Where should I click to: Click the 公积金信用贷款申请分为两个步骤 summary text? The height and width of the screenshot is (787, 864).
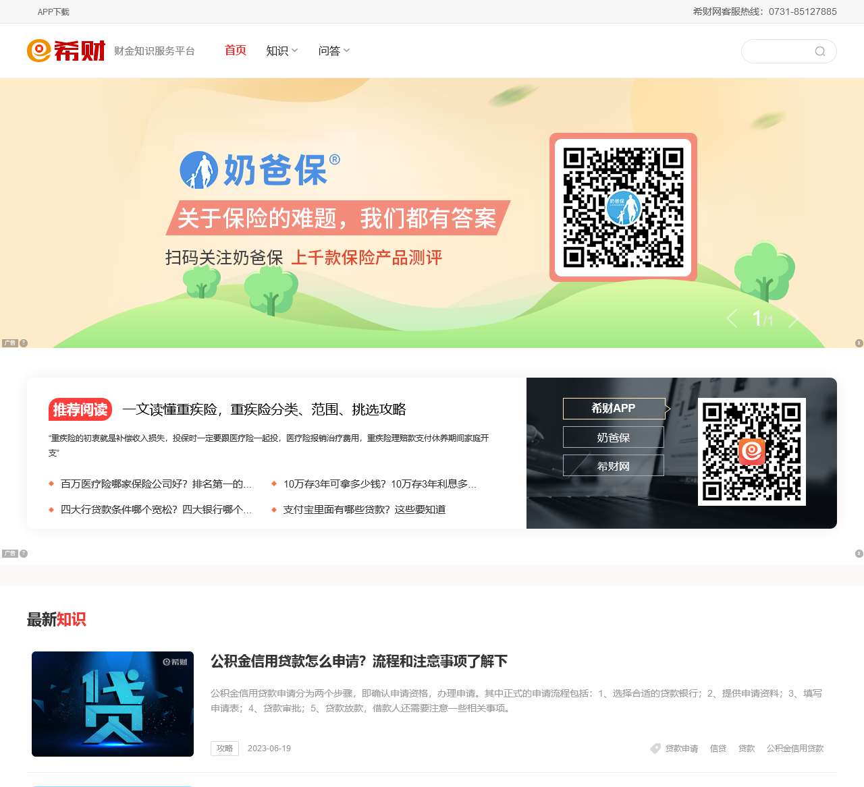click(516, 701)
